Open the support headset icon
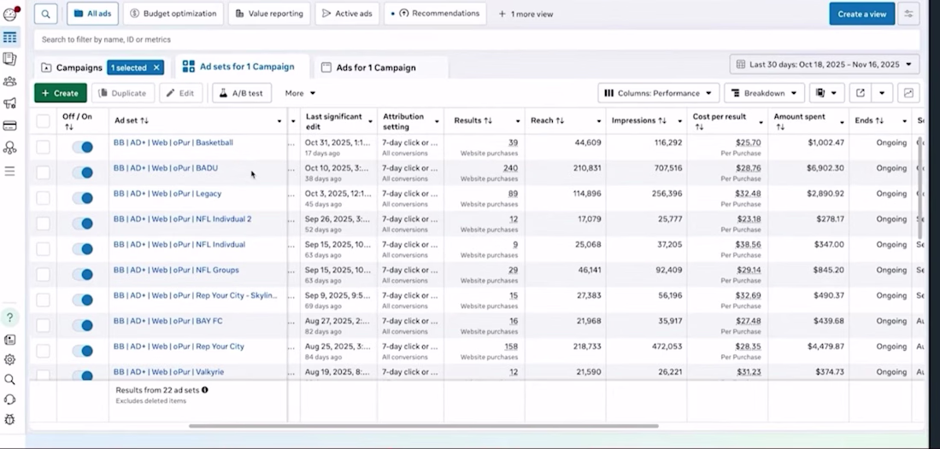940x449 pixels. click(x=9, y=399)
